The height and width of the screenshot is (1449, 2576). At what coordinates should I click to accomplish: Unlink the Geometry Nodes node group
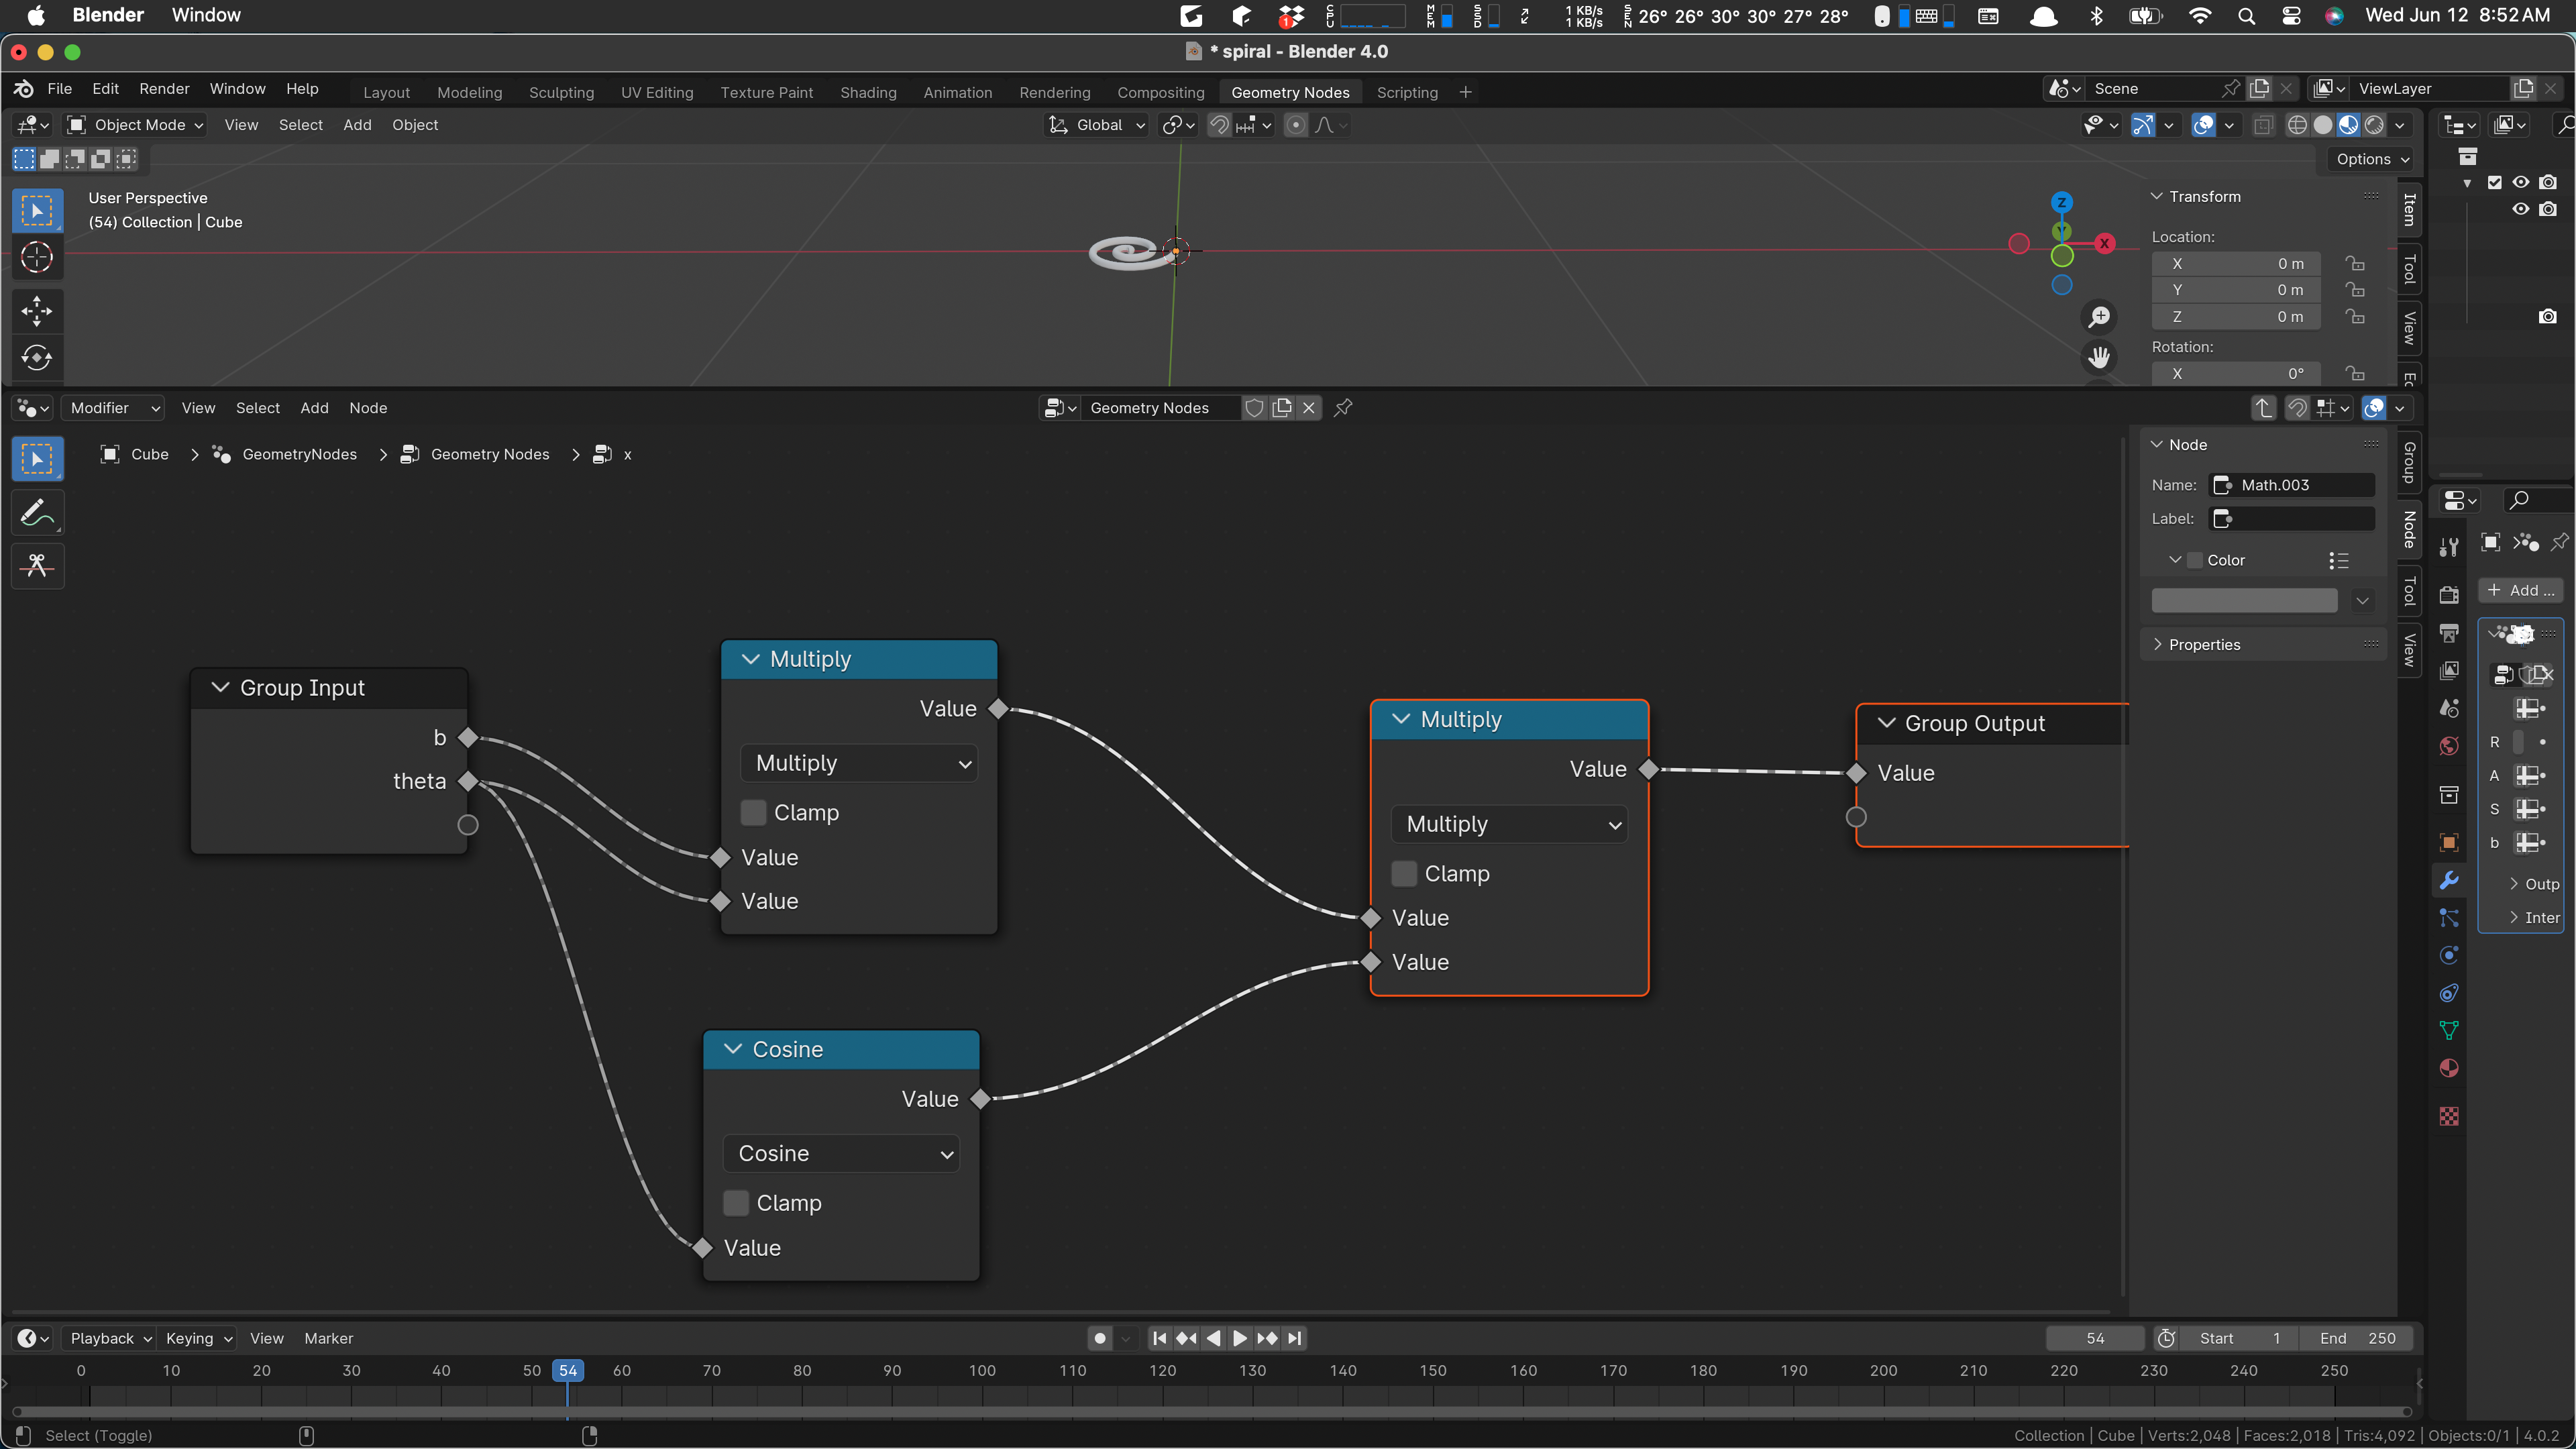(1308, 408)
